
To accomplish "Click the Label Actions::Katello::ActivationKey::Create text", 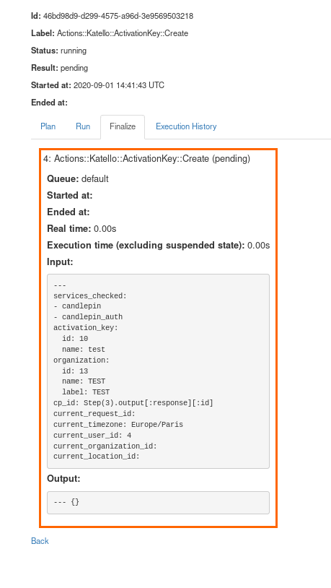I will point(123,33).
